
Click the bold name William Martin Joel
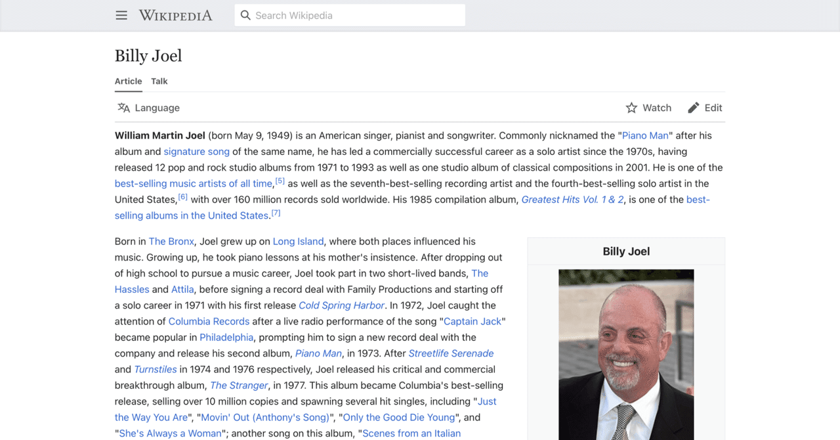tap(160, 135)
